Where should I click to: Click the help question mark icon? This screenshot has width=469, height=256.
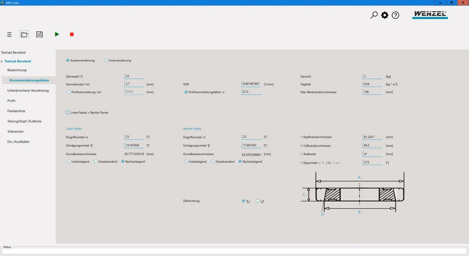395,15
